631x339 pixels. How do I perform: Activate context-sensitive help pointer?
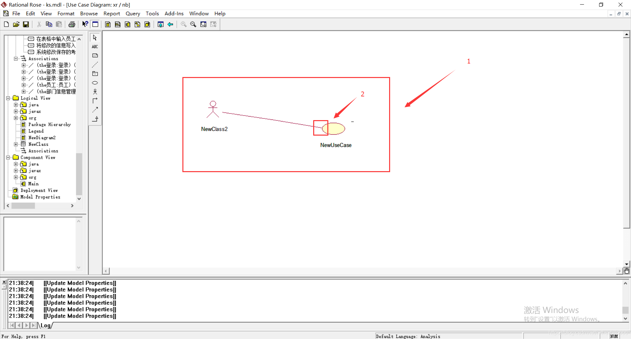(x=85, y=24)
